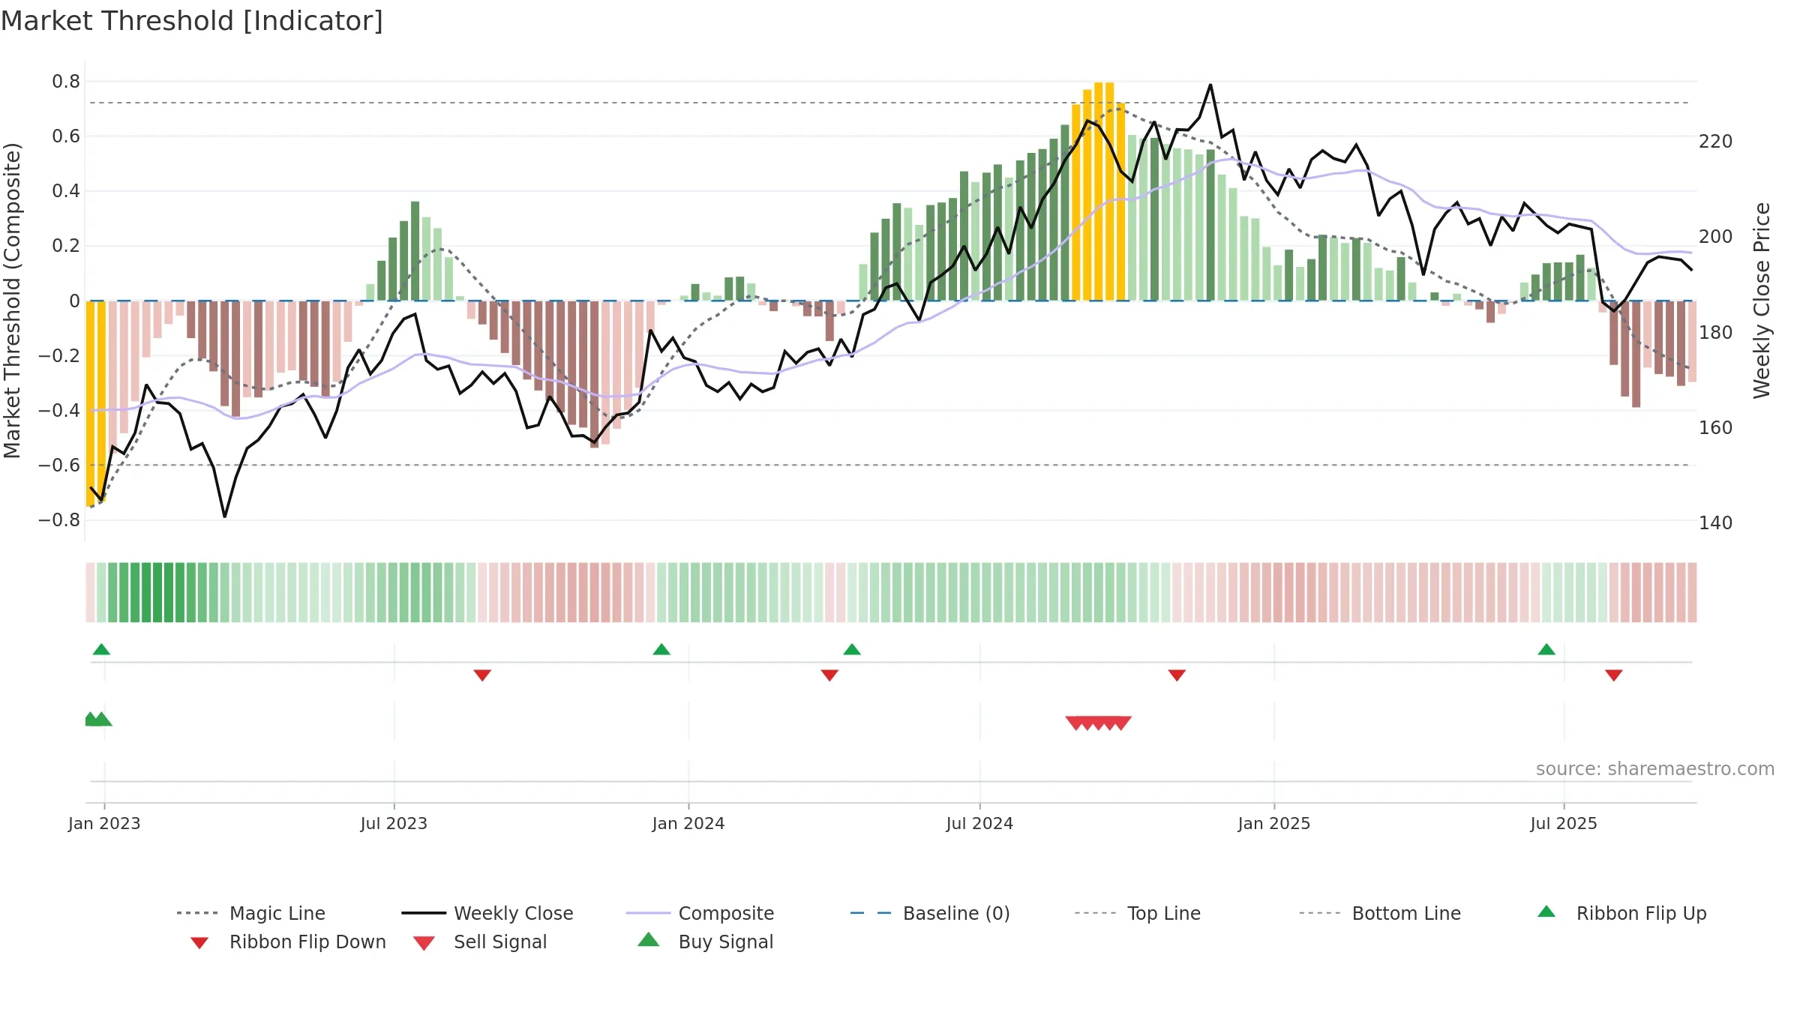The width and height of the screenshot is (1800, 1012).
Task: Click the Ribbon Flip Up marker near April 2024
Action: [x=852, y=649]
